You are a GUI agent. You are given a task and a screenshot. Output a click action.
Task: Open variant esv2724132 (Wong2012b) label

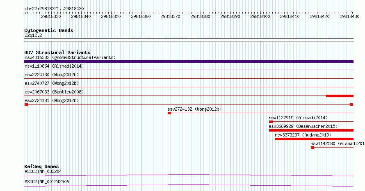(x=195, y=109)
